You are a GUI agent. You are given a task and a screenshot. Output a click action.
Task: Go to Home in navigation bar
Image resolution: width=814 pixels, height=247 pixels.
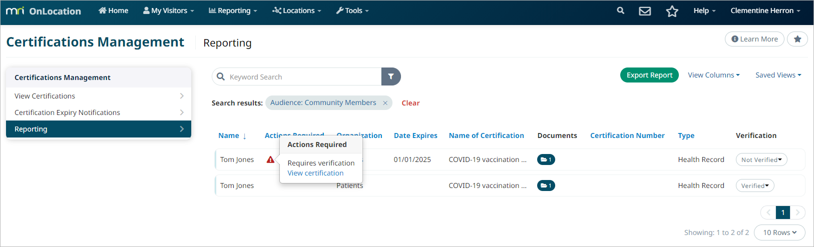[x=114, y=10]
